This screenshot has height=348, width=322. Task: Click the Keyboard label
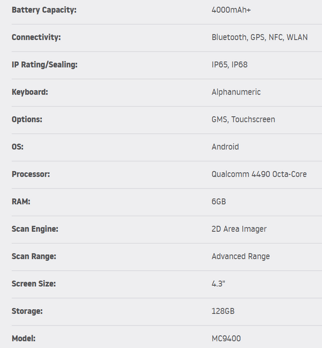[x=30, y=92]
